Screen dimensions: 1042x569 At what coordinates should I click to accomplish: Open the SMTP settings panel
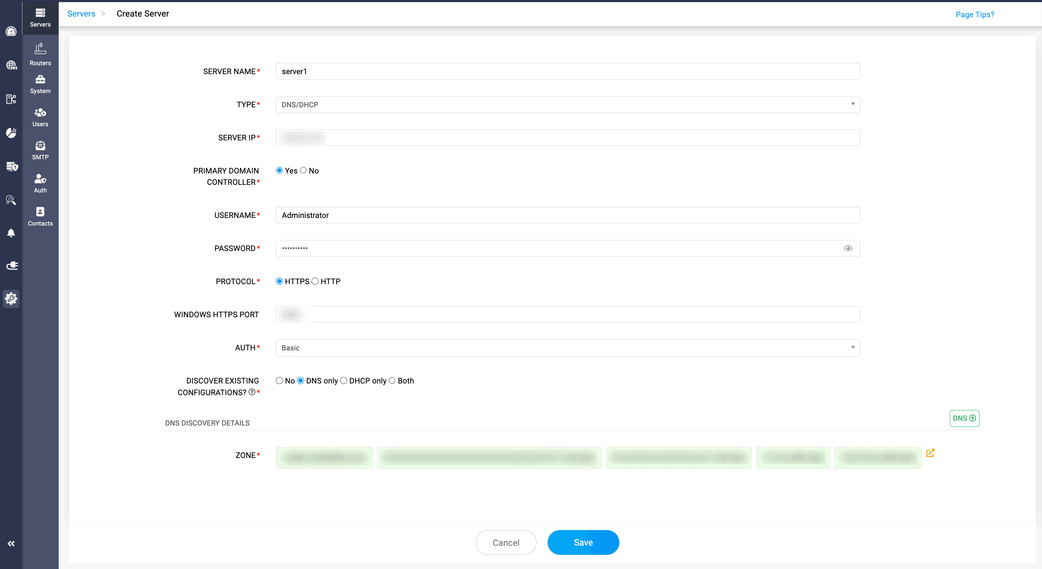pos(40,150)
